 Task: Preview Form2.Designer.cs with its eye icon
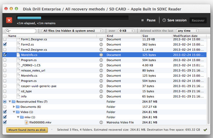(101, 50)
